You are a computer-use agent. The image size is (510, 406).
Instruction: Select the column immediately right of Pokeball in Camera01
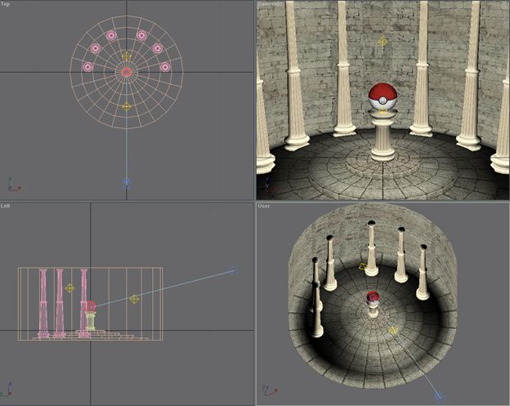(422, 69)
